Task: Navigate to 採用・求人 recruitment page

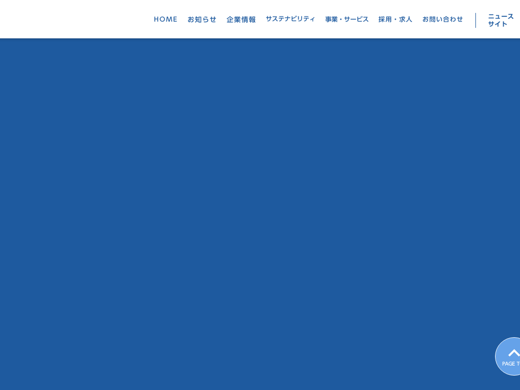Action: tap(395, 19)
